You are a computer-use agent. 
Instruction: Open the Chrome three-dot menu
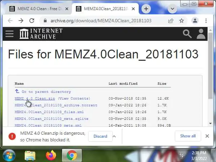pos(206,21)
